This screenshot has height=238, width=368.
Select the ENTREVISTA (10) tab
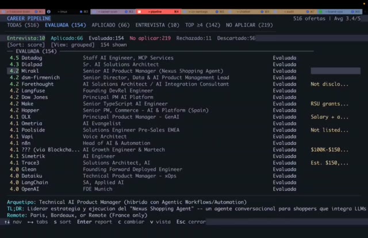pos(157,25)
